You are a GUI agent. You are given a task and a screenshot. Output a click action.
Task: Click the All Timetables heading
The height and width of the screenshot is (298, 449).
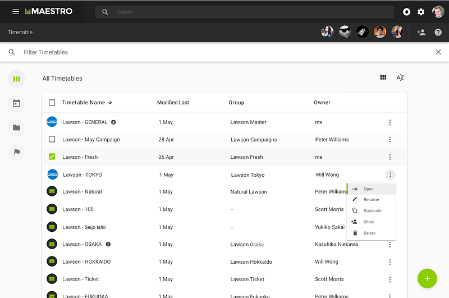(62, 79)
